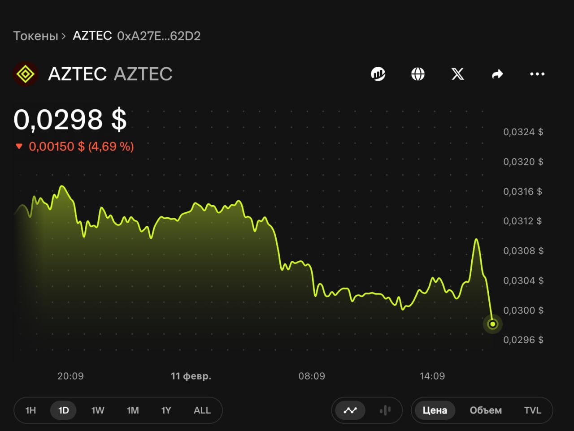The height and width of the screenshot is (431, 574).
Task: Click the 0,0312 $ axis label
Action: click(523, 221)
